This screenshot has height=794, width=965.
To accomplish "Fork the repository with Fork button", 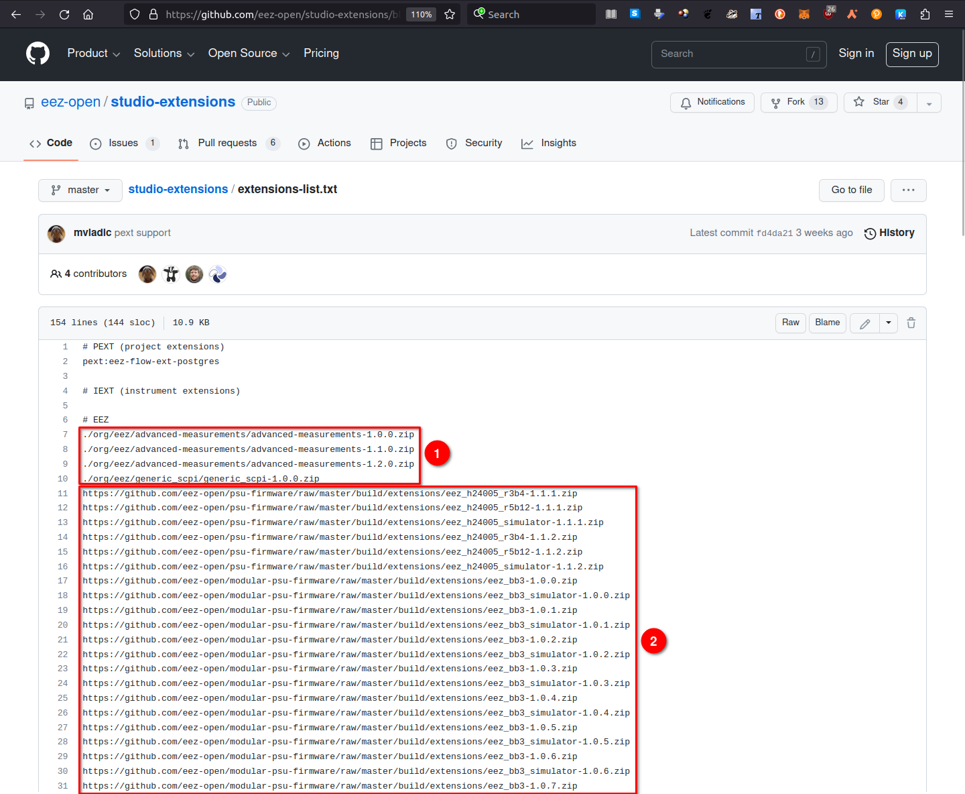I will coord(799,103).
